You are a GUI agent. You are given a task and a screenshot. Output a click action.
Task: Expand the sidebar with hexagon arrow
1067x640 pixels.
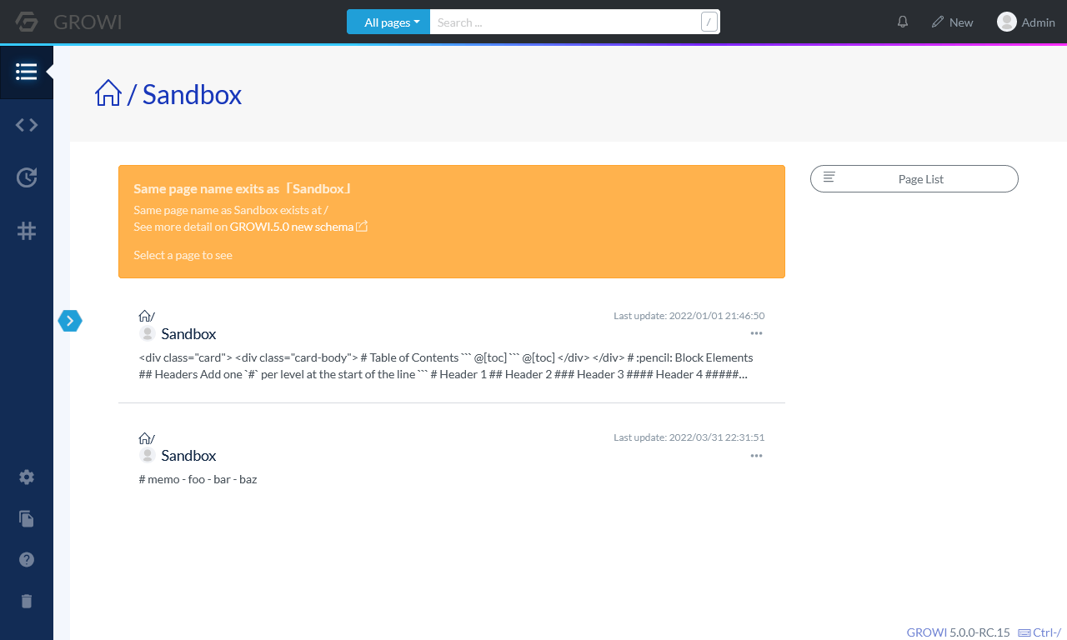[x=70, y=320]
